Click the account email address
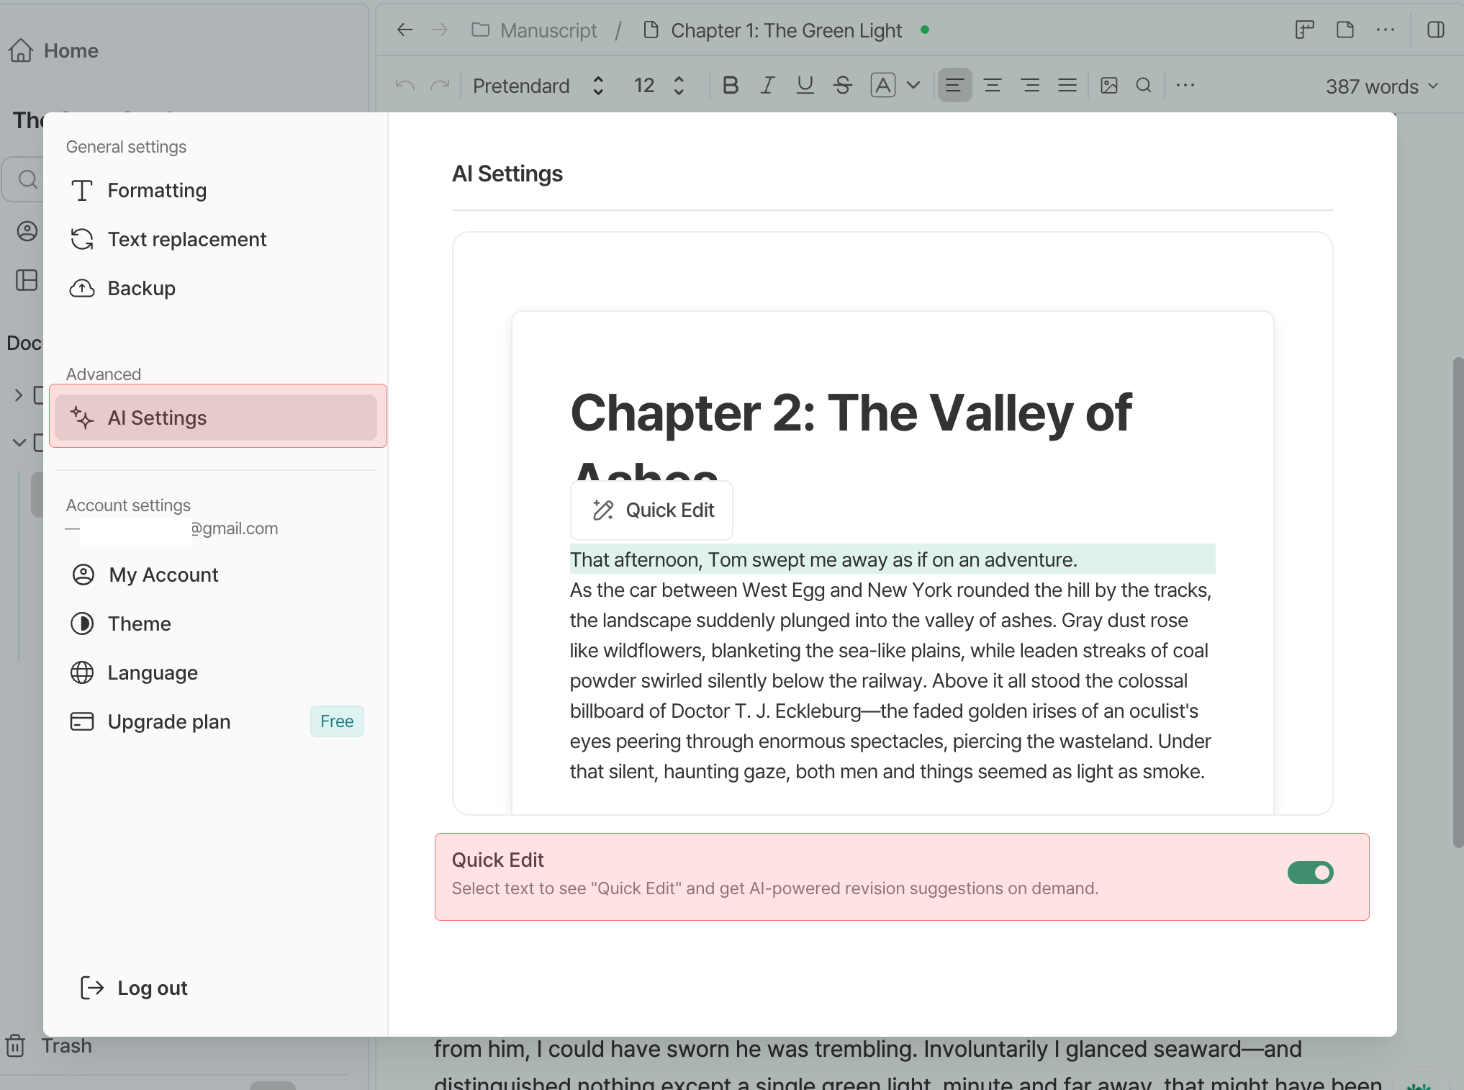The height and width of the screenshot is (1090, 1464). (172, 528)
